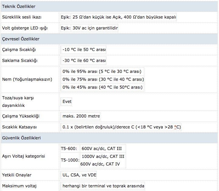Click the Volt gösterge LED ışığı label

pos(25,28)
